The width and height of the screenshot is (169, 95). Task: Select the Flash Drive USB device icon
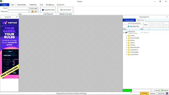click(x=126, y=32)
